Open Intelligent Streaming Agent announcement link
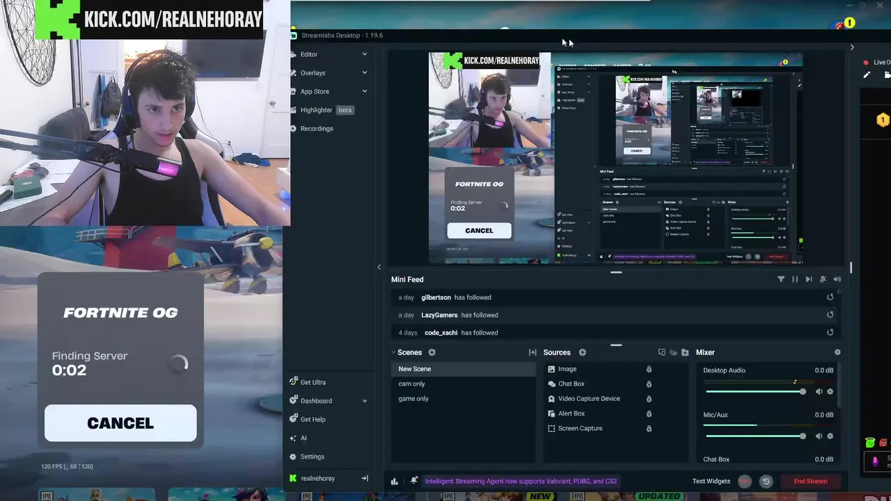This screenshot has height=501, width=891. 521,482
